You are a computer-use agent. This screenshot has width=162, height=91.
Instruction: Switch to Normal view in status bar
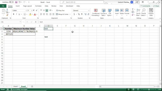pyautogui.click(x=129, y=89)
